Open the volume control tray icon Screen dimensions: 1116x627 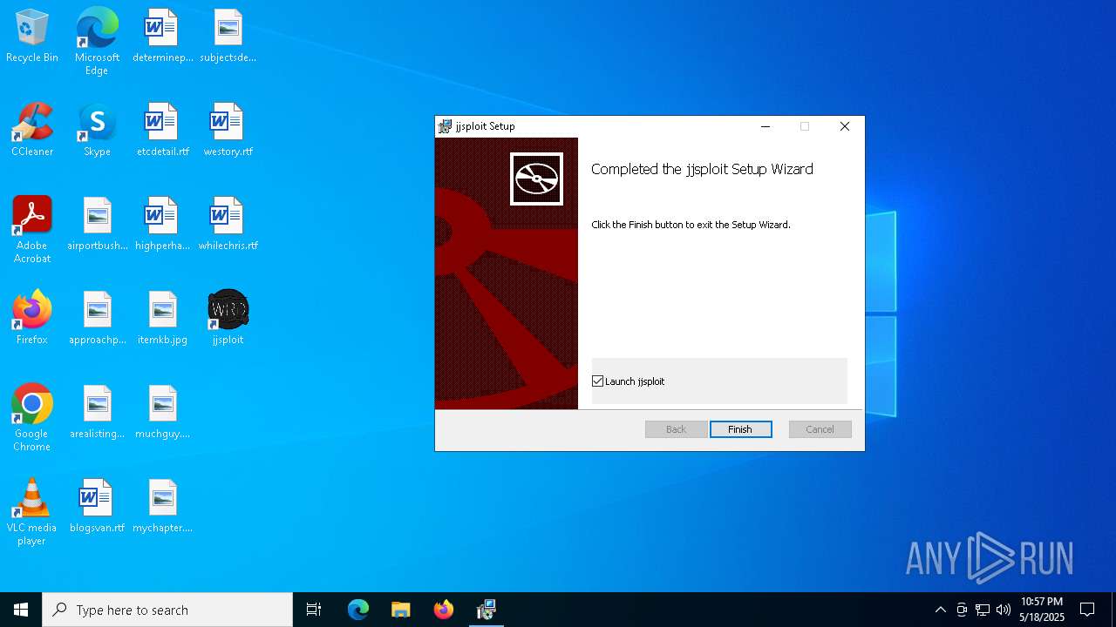coord(1004,610)
